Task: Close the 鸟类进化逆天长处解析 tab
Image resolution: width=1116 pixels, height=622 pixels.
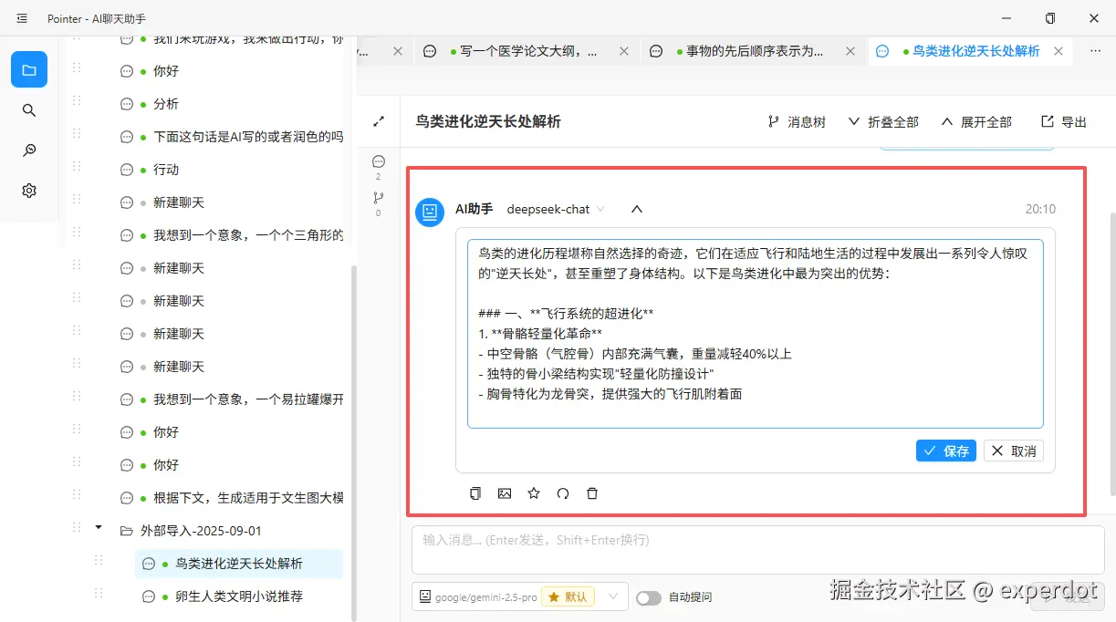Action: tap(1059, 52)
